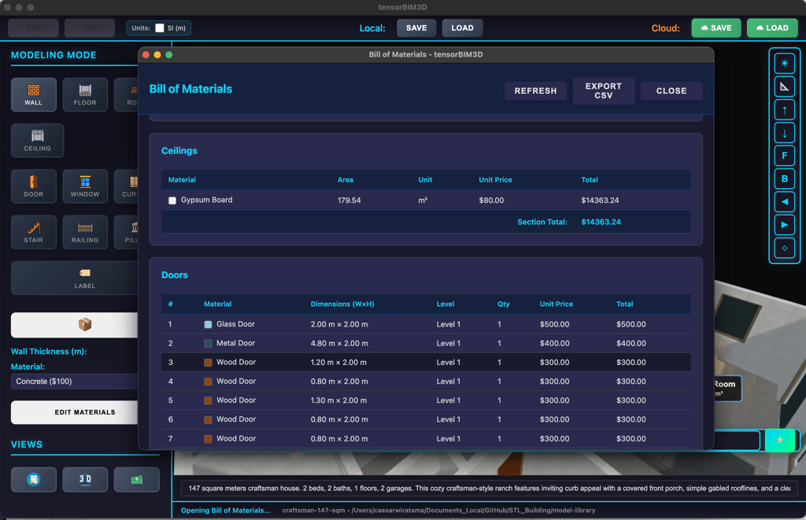Choose the Ceiling tool
This screenshot has width=806, height=520.
pyautogui.click(x=38, y=140)
